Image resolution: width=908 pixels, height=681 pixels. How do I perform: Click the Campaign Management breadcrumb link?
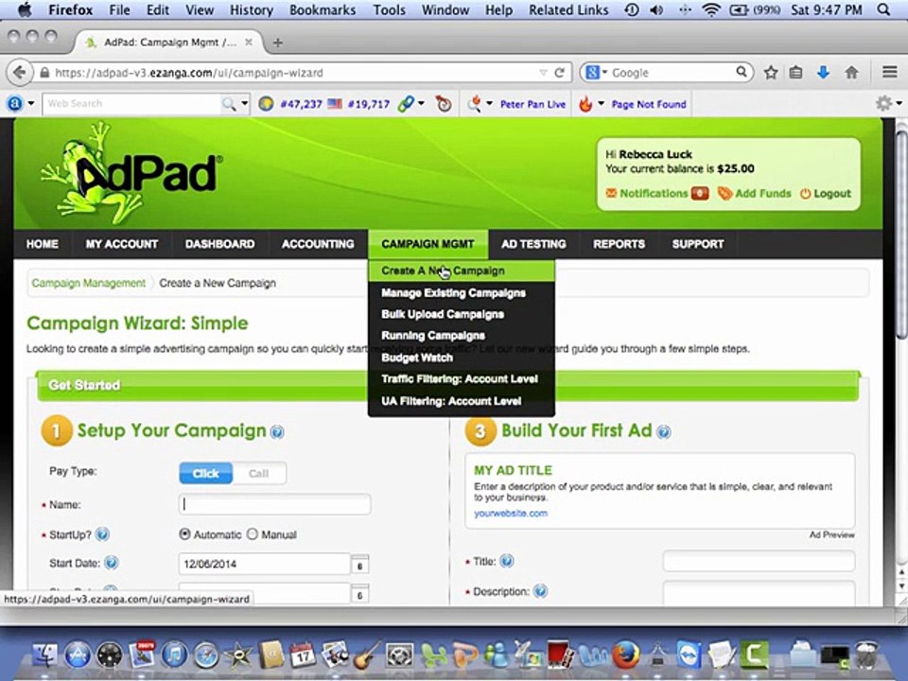pos(89,283)
